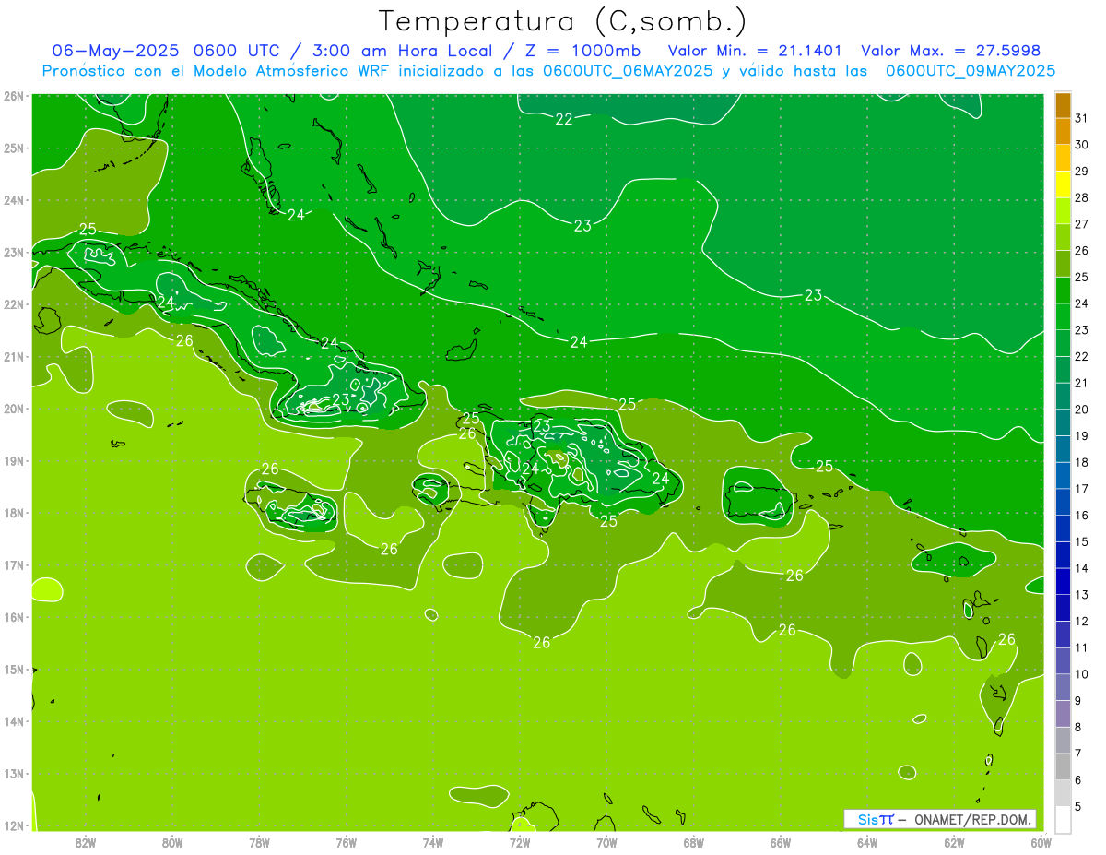Click the color scale value 21
The image size is (1106, 855).
(1081, 383)
